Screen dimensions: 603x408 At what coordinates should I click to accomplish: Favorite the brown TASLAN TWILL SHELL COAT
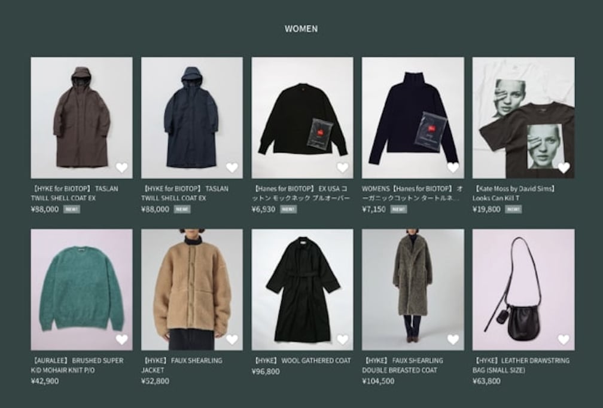coord(121,167)
